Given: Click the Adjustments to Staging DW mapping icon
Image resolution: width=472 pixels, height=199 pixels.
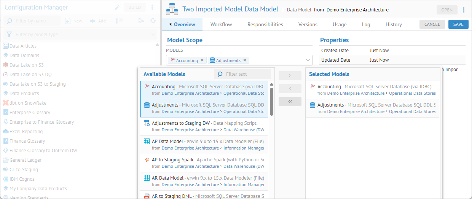Looking at the screenshot, I should (x=147, y=123).
